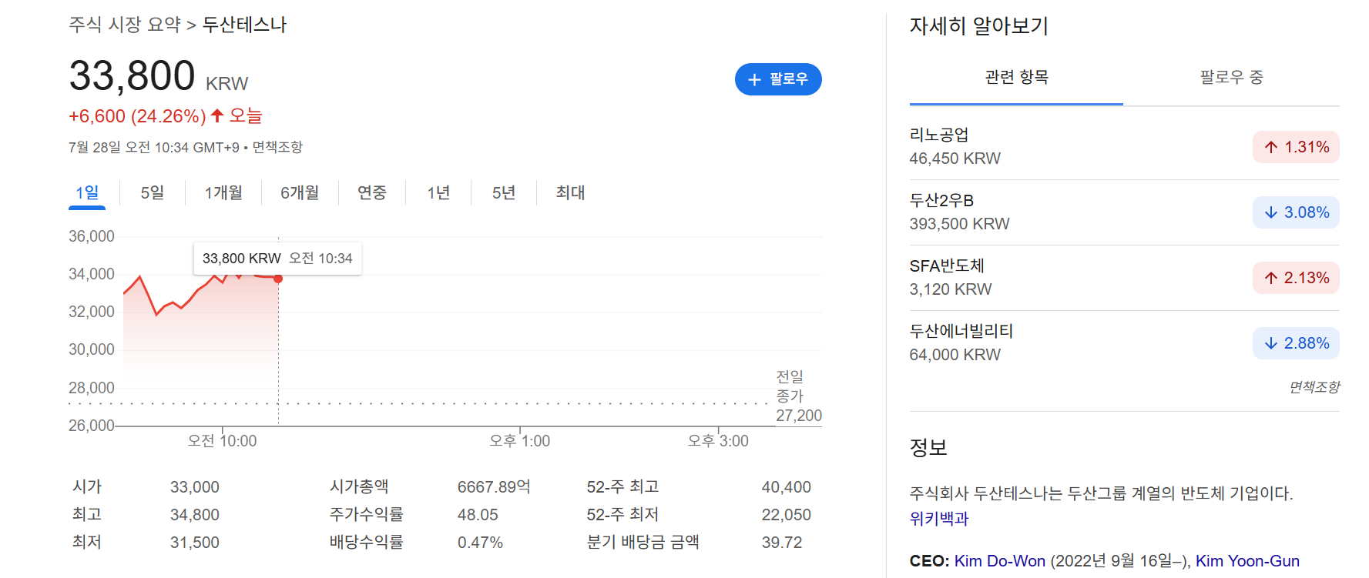Click the 1.31% up-change badge
Screen dimensions: 1369x578
pos(1296,147)
